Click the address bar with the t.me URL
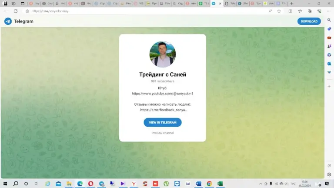This screenshot has height=188, width=334. pos(145,11)
